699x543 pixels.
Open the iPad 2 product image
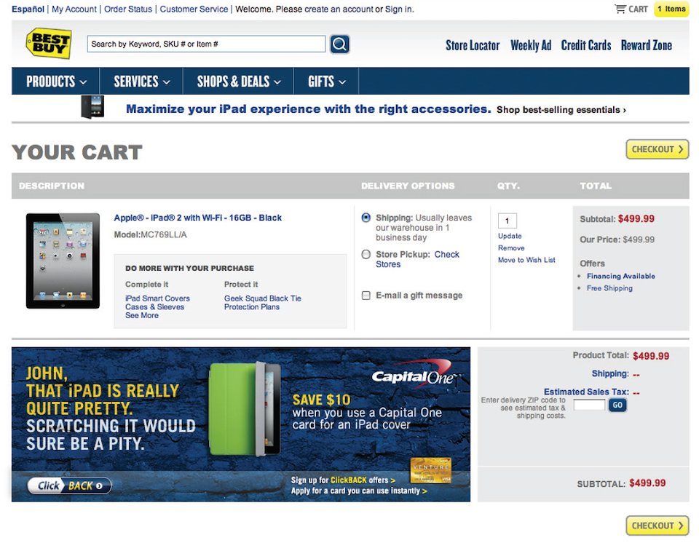pos(63,261)
